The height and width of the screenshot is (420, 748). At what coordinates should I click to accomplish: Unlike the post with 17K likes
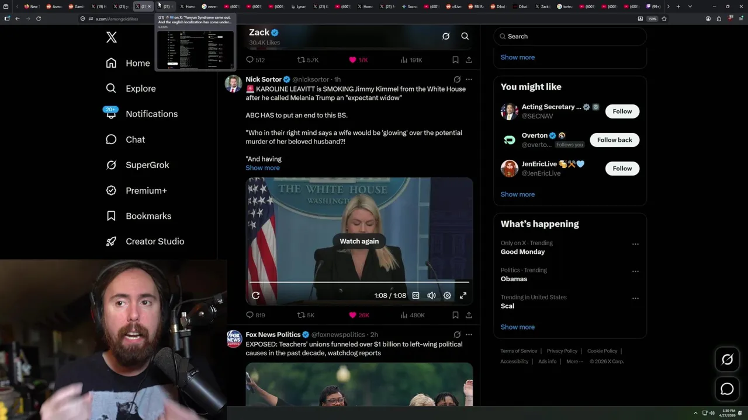coord(352,60)
